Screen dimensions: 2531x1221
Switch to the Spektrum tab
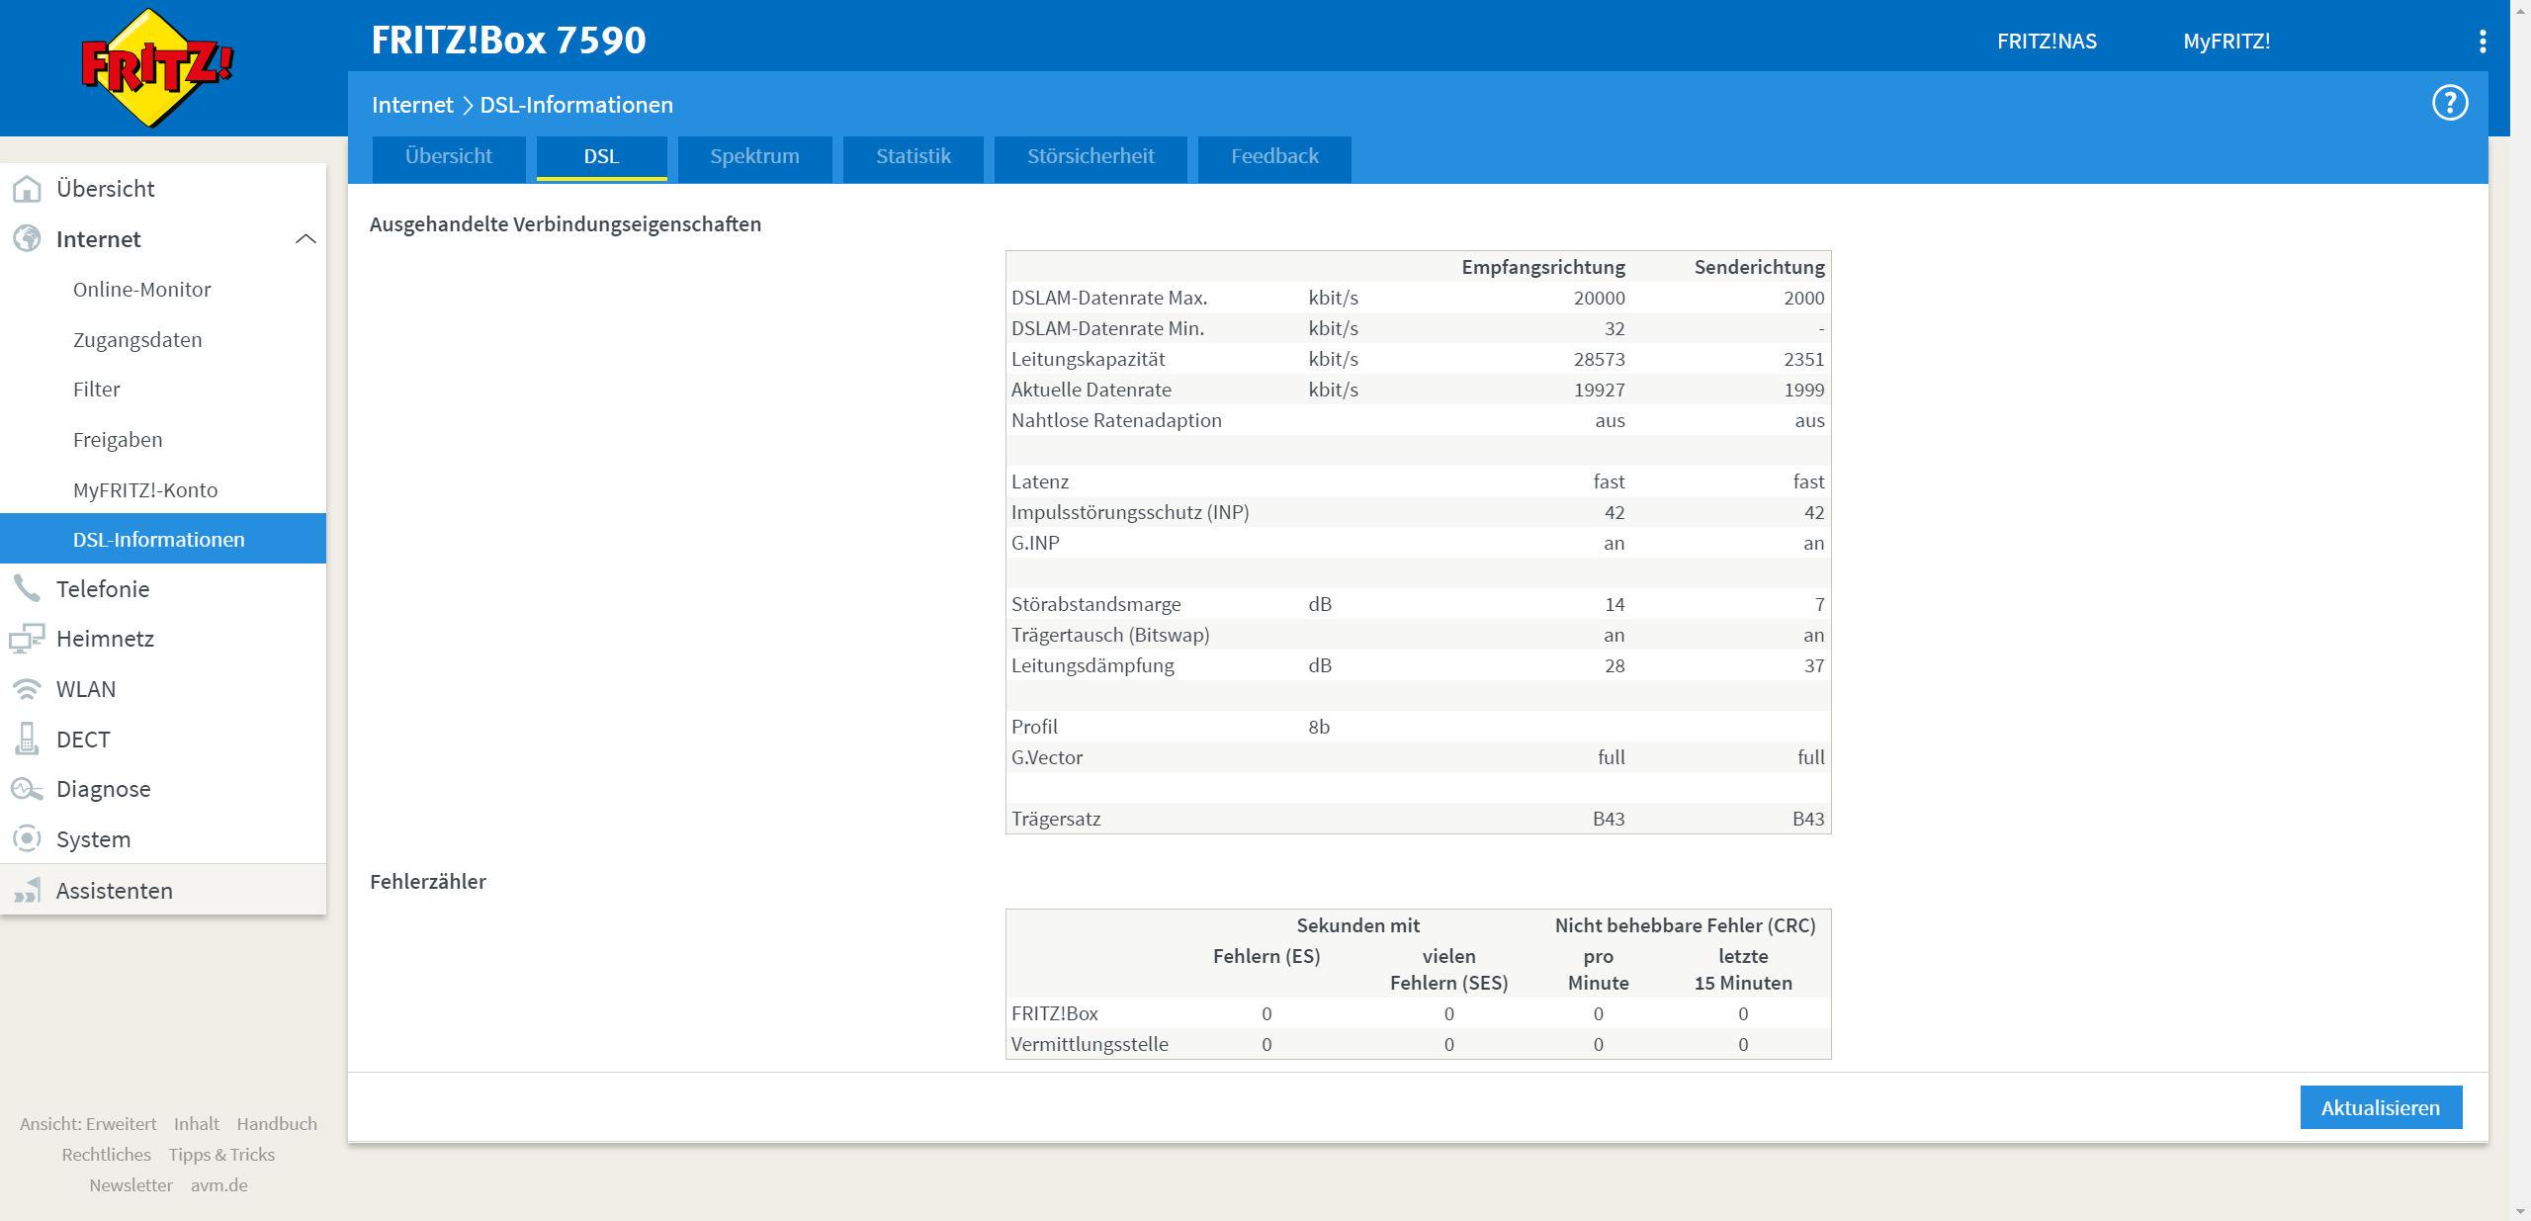point(754,156)
